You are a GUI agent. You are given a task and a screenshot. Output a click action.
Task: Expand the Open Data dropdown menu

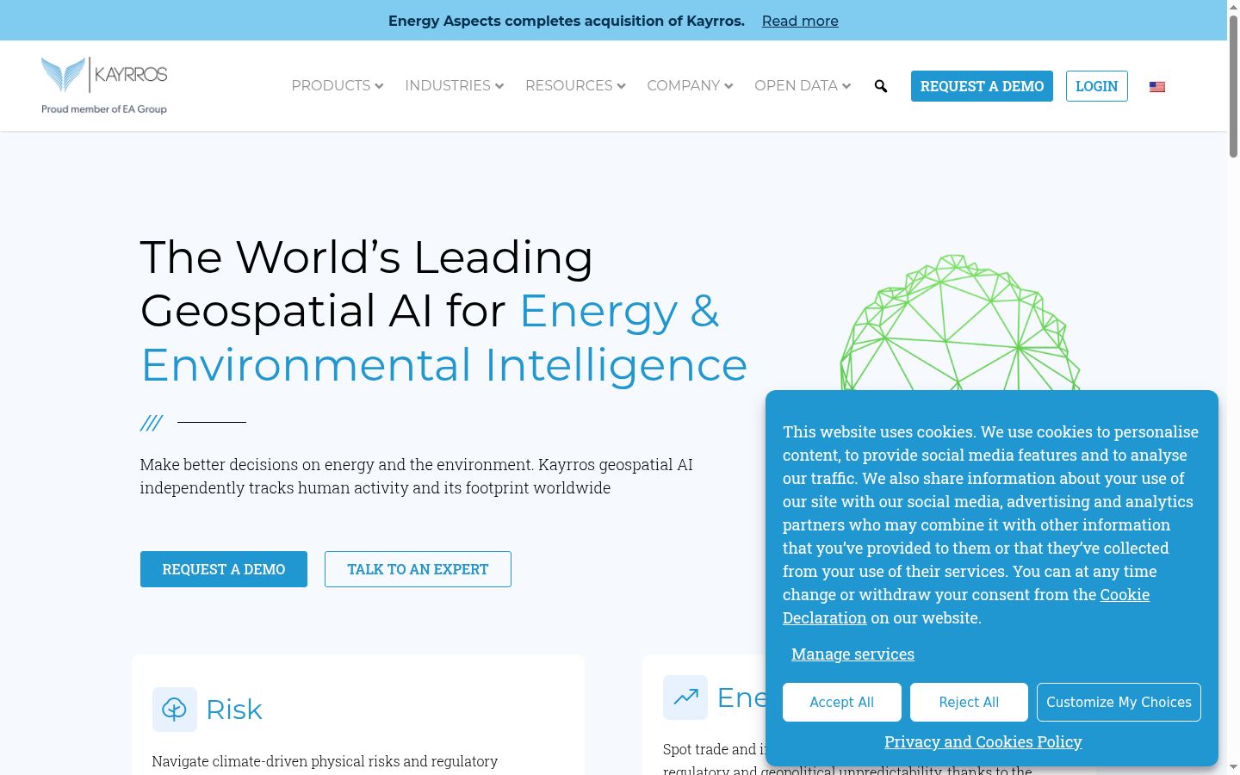tap(803, 86)
